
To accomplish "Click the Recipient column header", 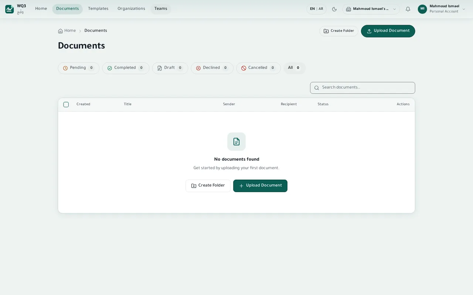I will (x=289, y=104).
